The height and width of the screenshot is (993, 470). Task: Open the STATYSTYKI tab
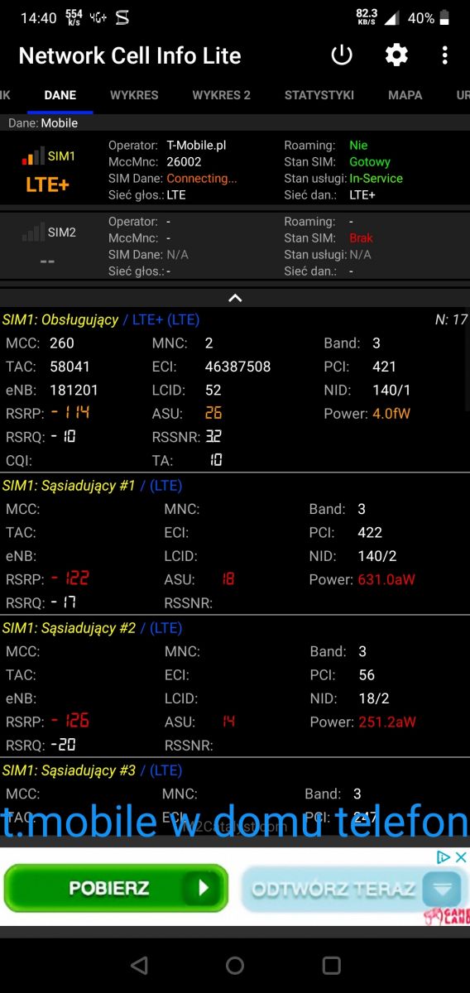pos(319,95)
